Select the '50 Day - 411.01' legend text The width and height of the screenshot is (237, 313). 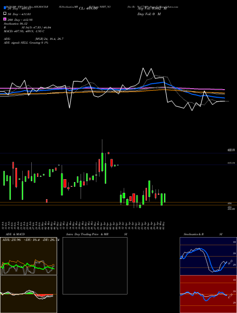click(x=19, y=14)
